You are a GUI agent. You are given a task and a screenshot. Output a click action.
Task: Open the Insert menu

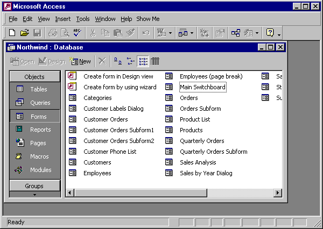click(63, 19)
